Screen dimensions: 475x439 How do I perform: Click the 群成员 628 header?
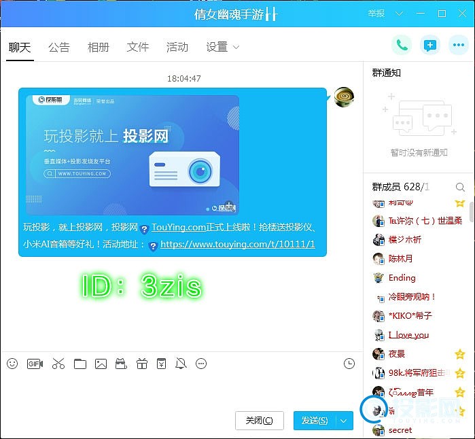tap(400, 187)
